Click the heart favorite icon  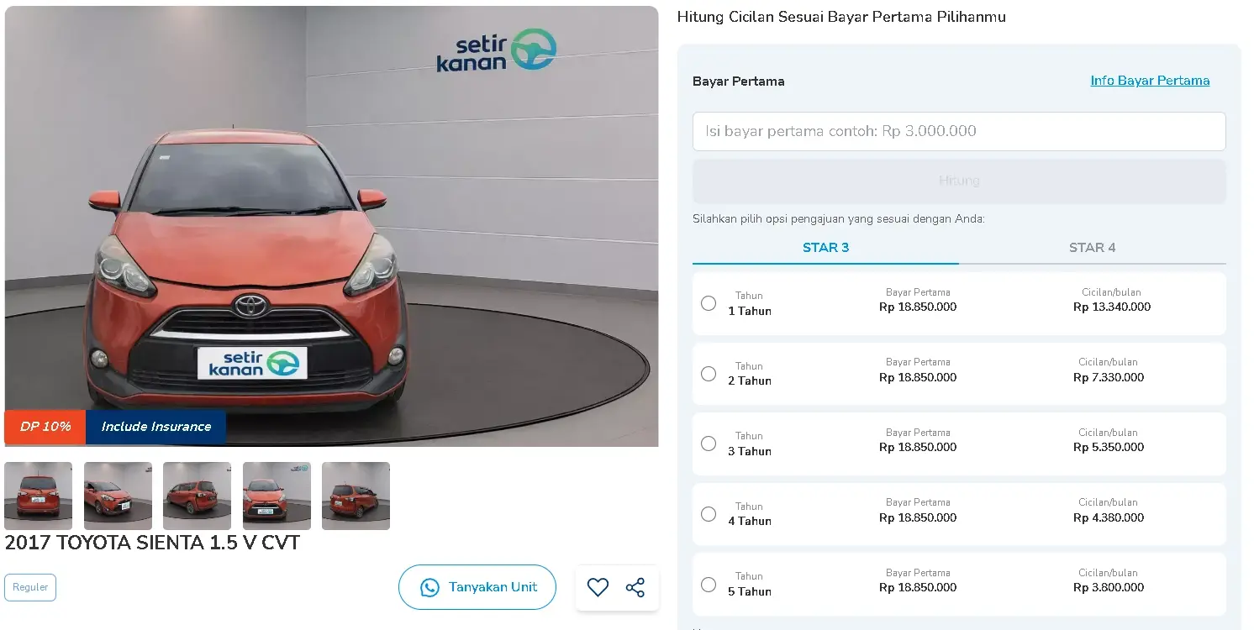tap(598, 588)
